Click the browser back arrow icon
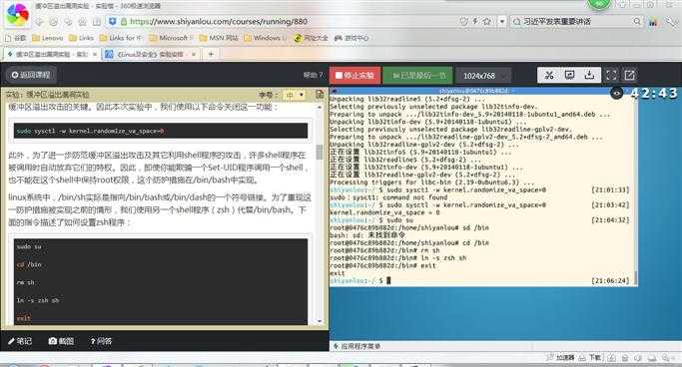 40,22
